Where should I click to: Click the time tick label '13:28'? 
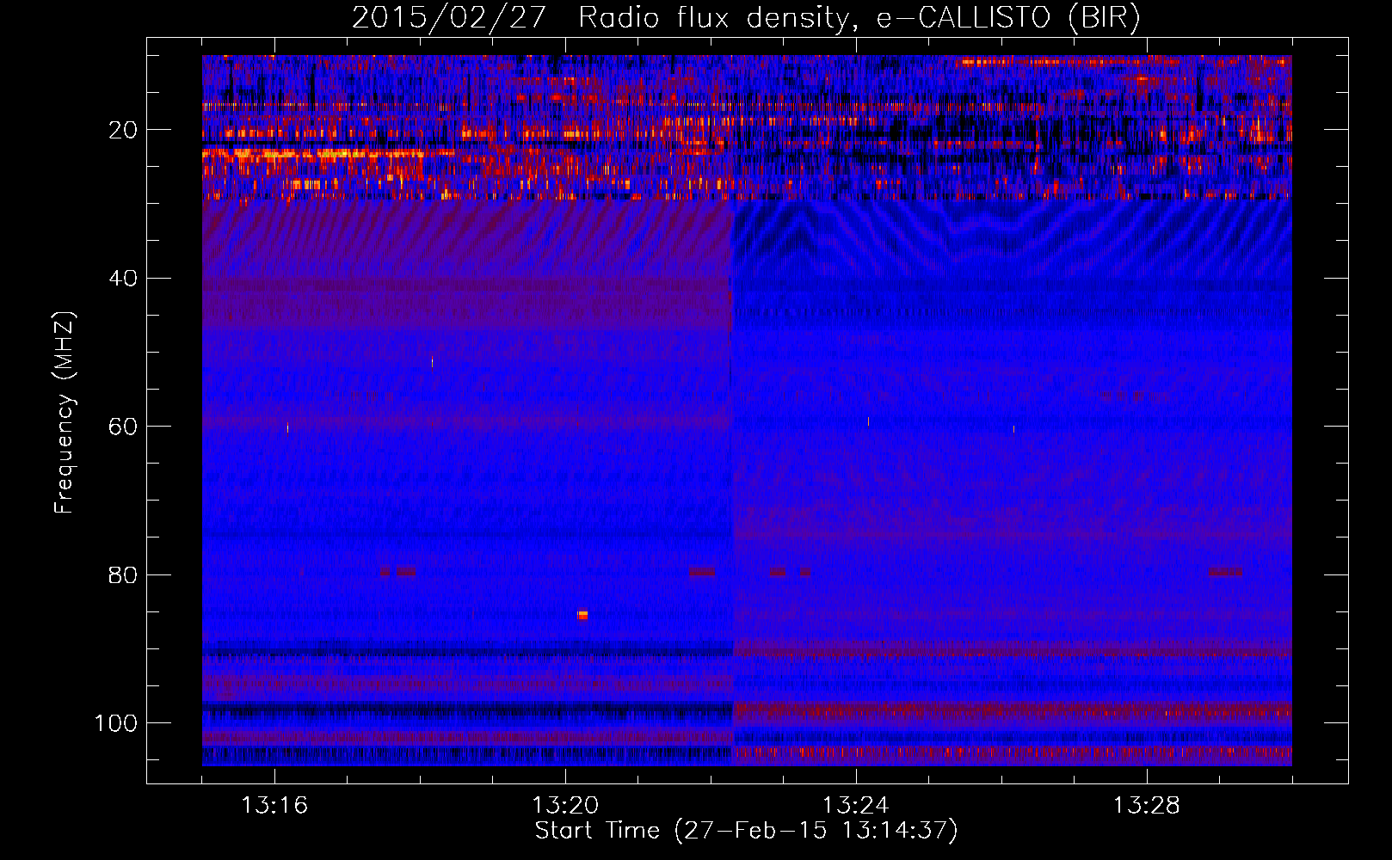pyautogui.click(x=1147, y=806)
